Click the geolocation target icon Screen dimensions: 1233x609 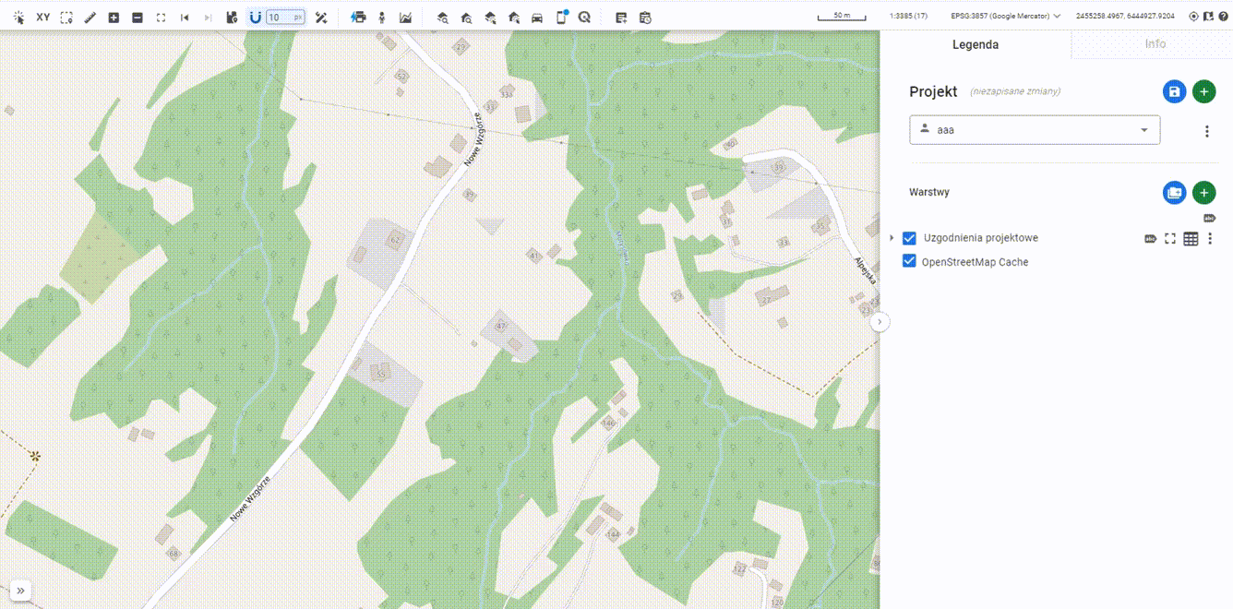tap(1193, 17)
